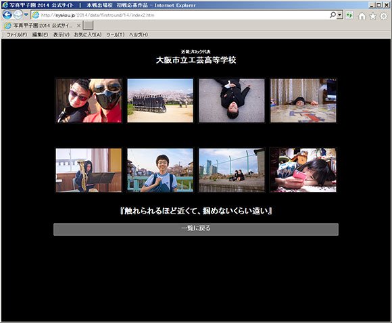392x323 pixels.
Task: Close the 写真甲子園 2014 tab
Action: click(x=78, y=25)
